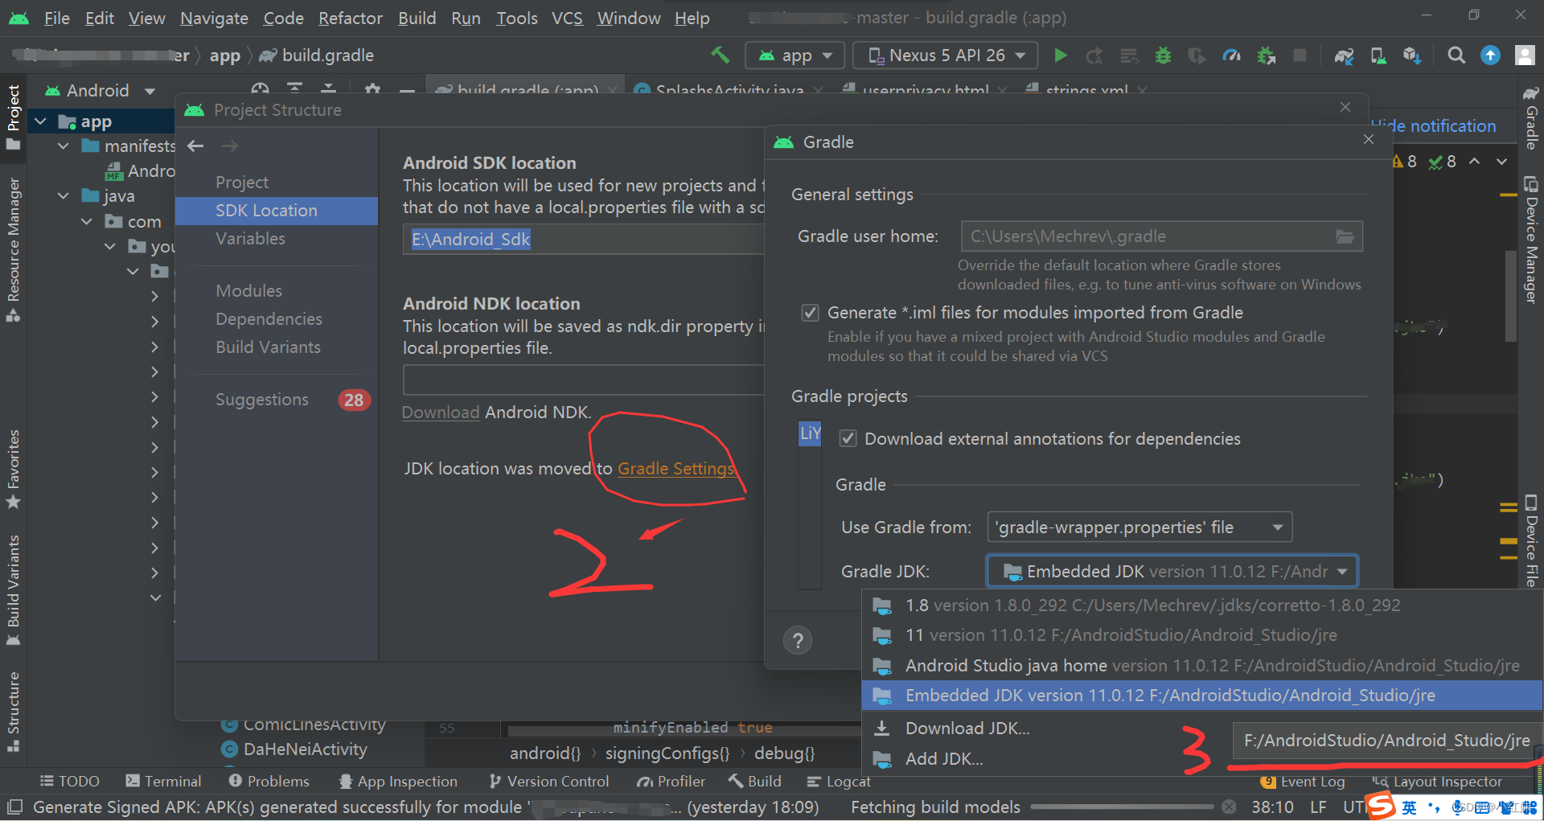1544x821 pixels.
Task: Choose Add JDK... option
Action: coord(943,759)
